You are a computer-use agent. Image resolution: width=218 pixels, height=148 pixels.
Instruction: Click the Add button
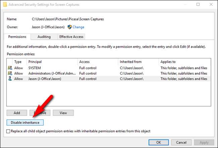tap(17, 113)
